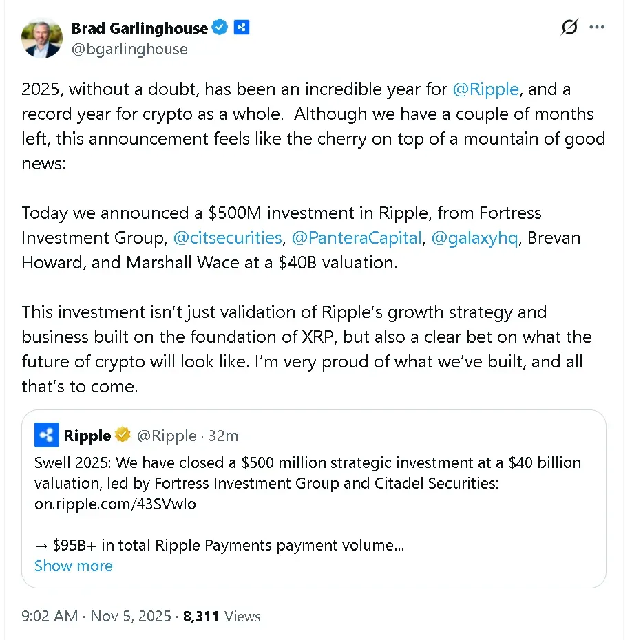632x640 pixels.
Task: Open the @bgarlinghouse handle link
Action: point(129,50)
